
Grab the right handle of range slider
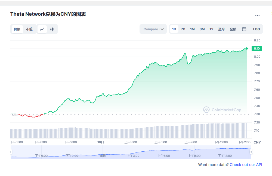tap(251, 152)
